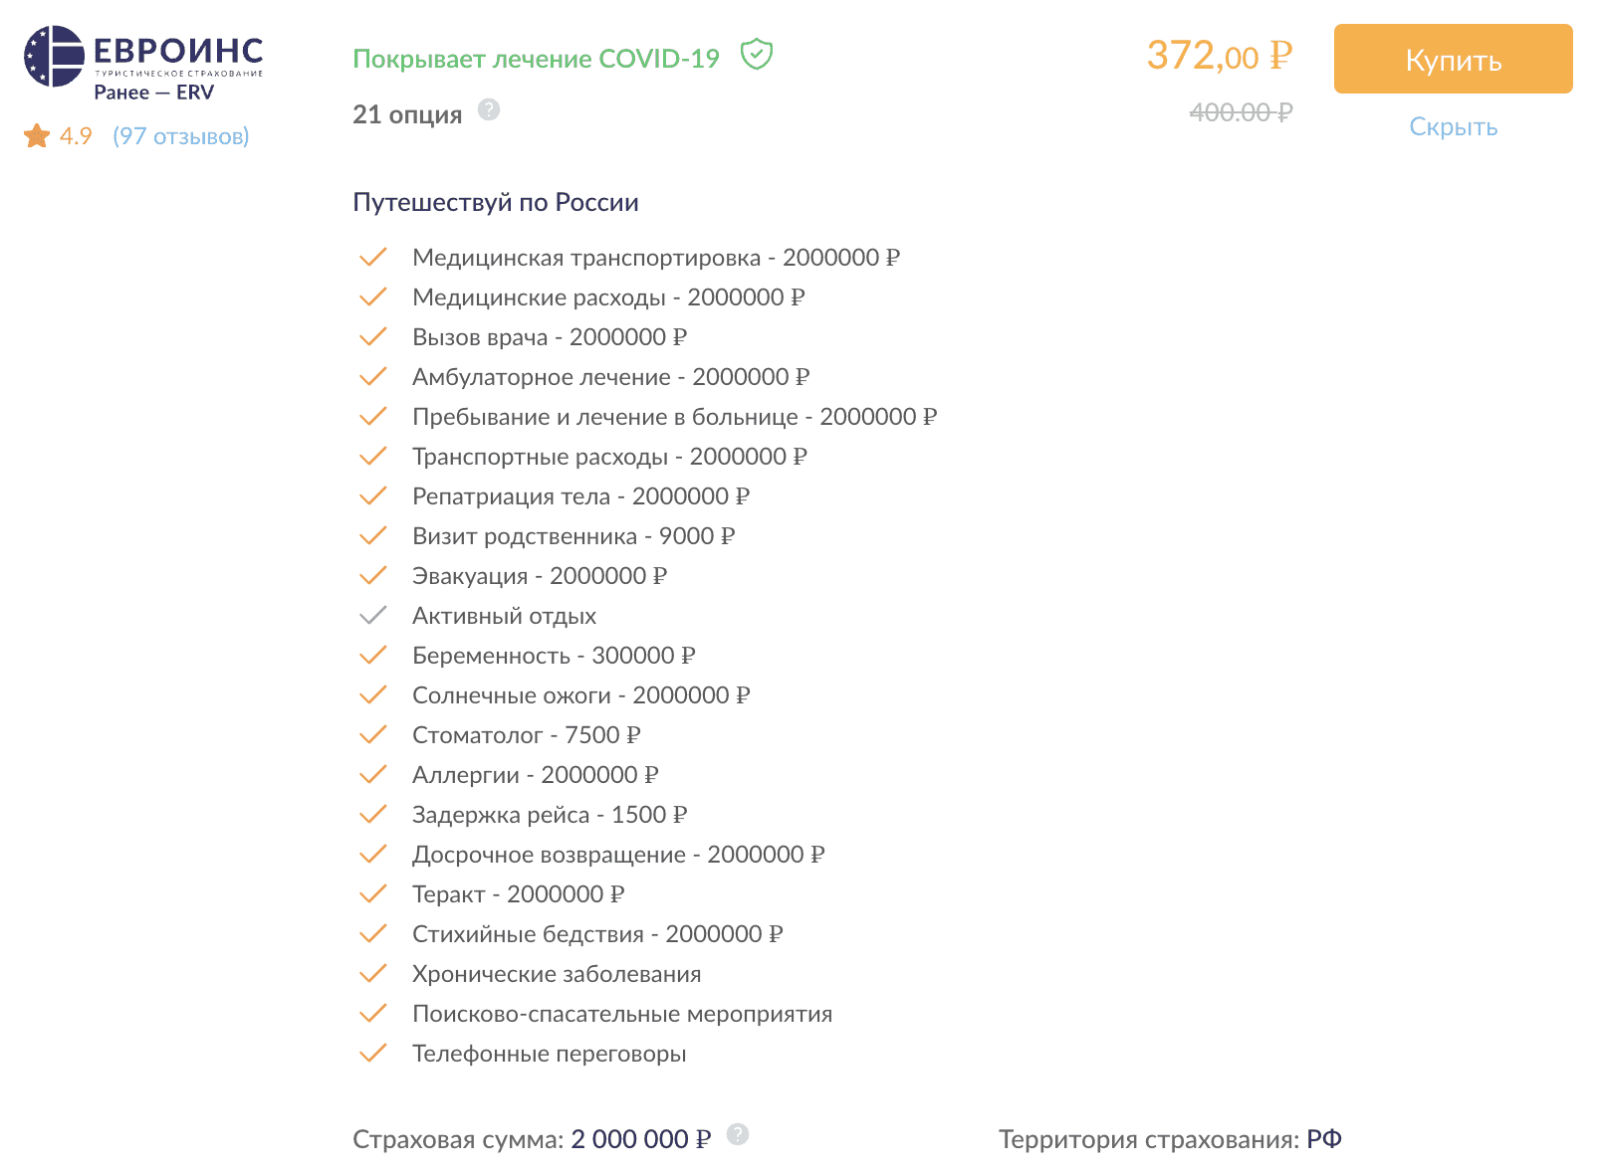The height and width of the screenshot is (1174, 1601).
Task: Click the checkmark beside Стоматолог option
Action: [x=372, y=735]
